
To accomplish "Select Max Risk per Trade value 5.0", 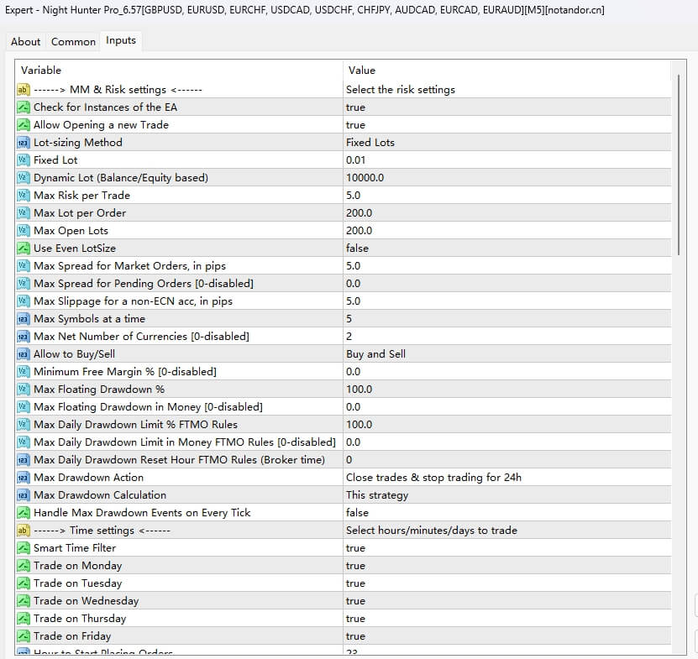I will tap(507, 196).
